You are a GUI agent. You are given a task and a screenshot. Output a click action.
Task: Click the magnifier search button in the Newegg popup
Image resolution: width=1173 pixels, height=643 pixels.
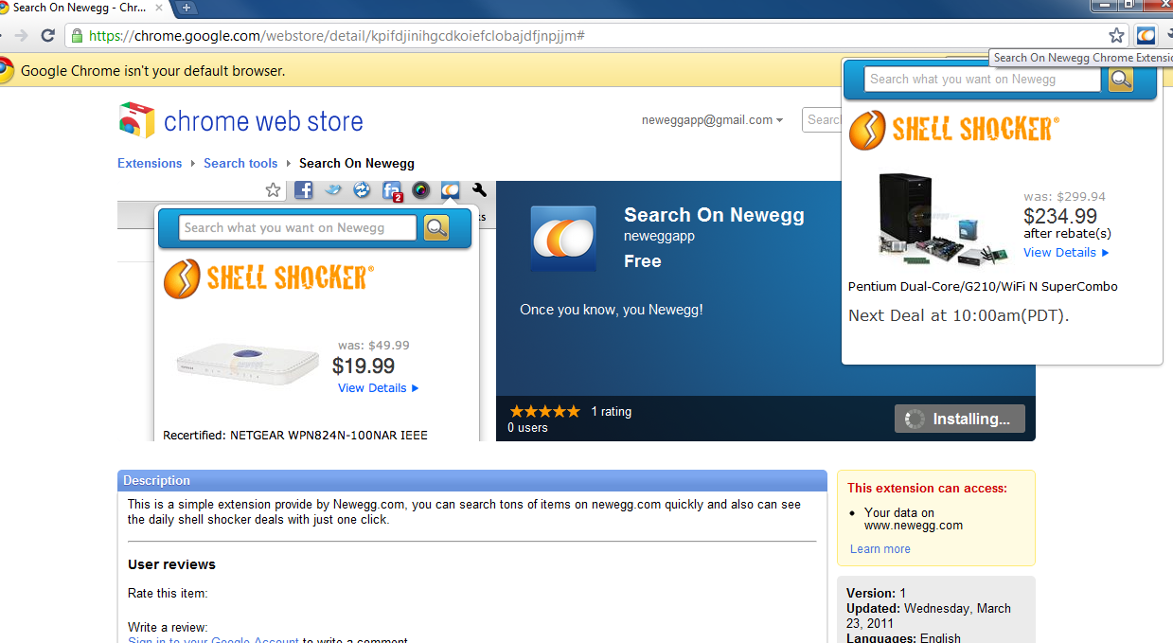(1120, 80)
